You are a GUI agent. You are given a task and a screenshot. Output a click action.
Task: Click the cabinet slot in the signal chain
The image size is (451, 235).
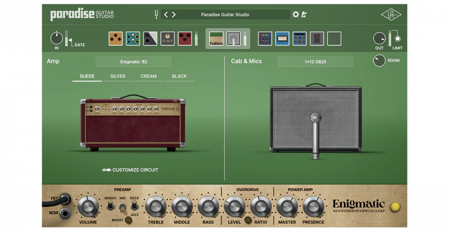point(234,39)
